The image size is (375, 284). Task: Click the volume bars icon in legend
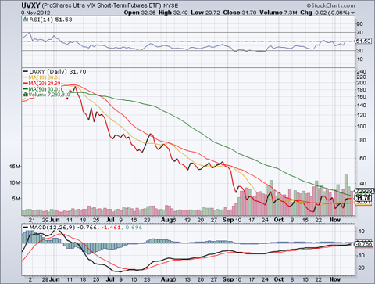tap(26, 95)
